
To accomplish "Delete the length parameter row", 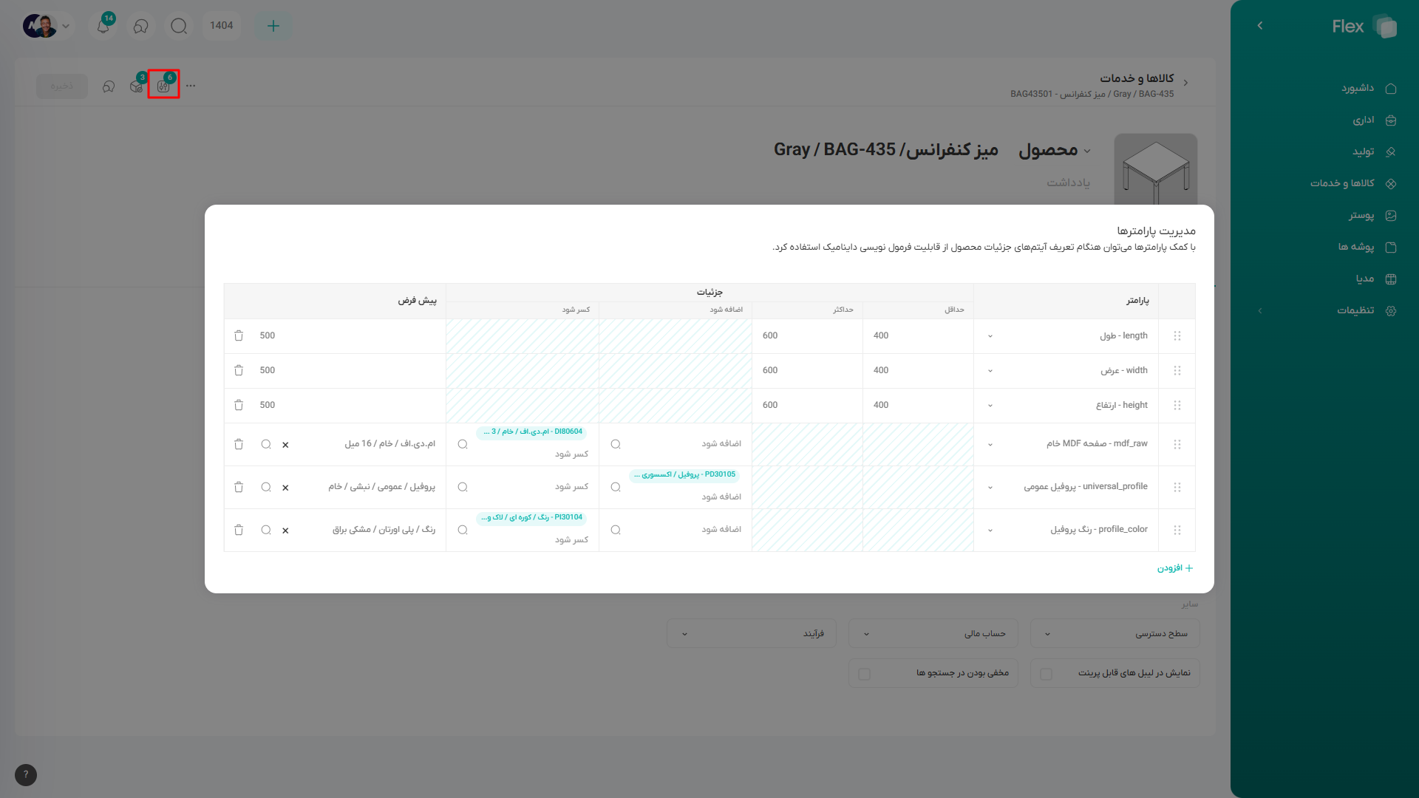I will pos(239,335).
